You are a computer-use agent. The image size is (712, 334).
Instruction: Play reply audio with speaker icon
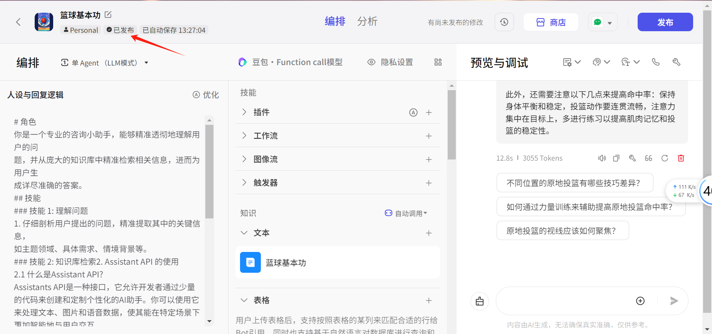pyautogui.click(x=602, y=158)
